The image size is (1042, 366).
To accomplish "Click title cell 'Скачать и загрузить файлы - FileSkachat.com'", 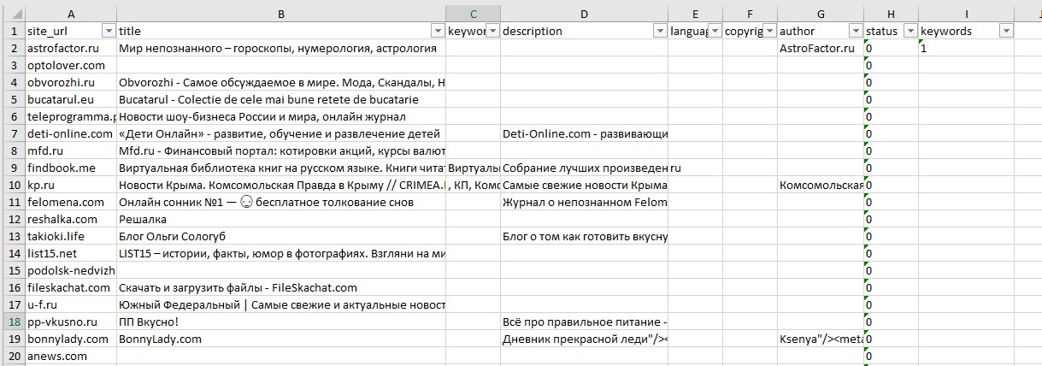I will (281, 287).
